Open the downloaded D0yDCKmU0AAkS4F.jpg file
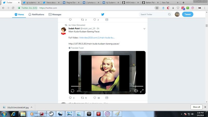This screenshot has height=117, width=208. pos(18,107)
